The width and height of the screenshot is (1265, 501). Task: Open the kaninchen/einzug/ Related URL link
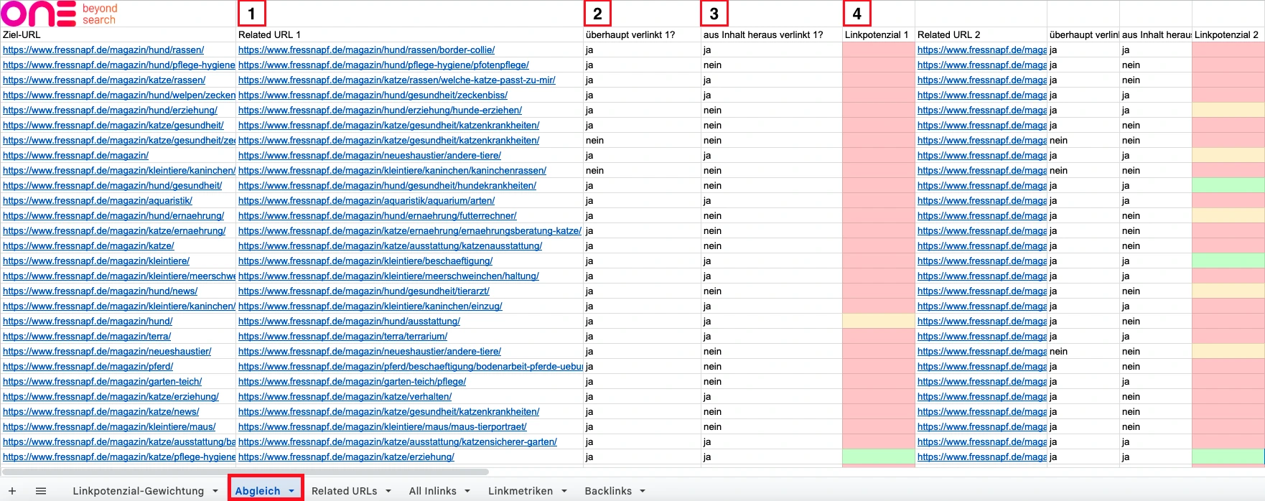[x=370, y=306]
